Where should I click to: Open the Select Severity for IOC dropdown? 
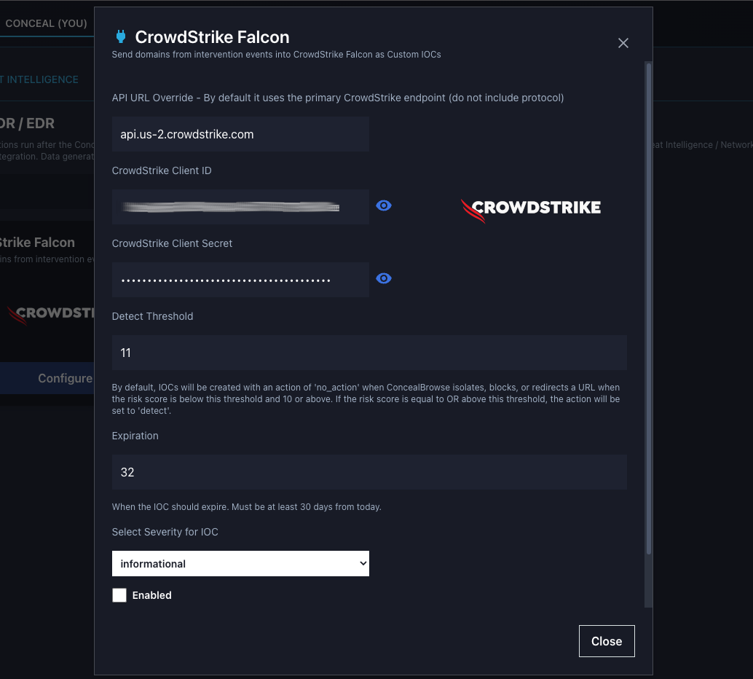pos(240,563)
